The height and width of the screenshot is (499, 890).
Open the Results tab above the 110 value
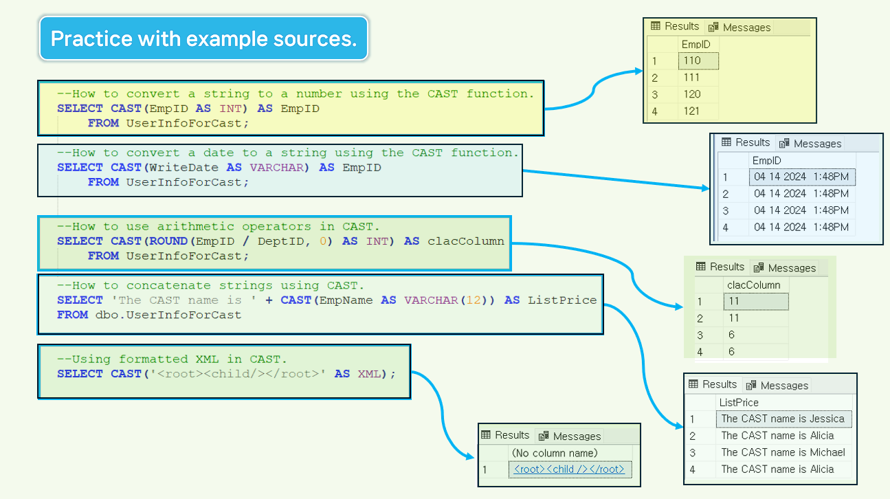pyautogui.click(x=675, y=26)
